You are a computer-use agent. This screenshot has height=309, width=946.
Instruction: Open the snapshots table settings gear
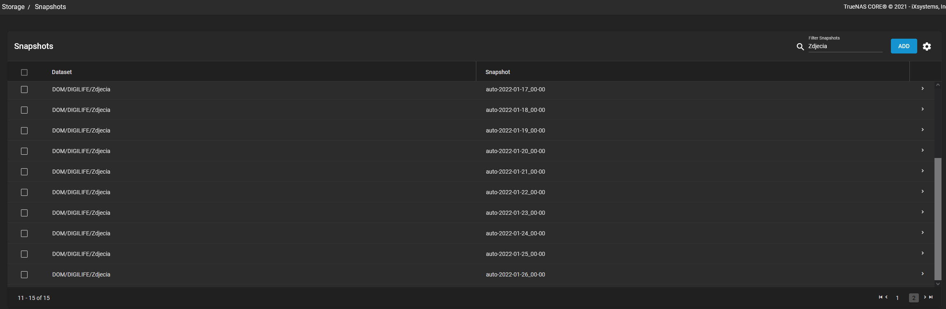927,46
